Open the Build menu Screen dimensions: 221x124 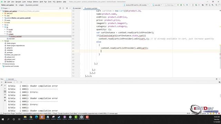(x=41, y=2)
